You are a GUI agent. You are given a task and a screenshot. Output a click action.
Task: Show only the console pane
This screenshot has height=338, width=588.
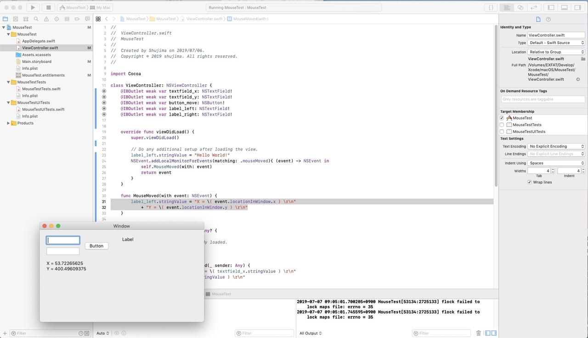[494, 333]
